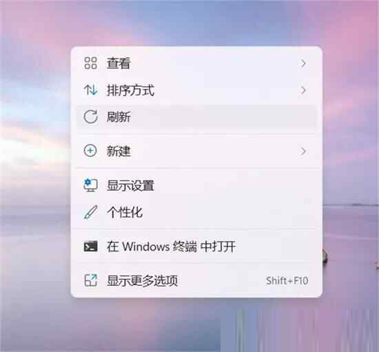The width and height of the screenshot is (379, 352).
Task: Select 显示更多选项 text label
Action: (143, 281)
